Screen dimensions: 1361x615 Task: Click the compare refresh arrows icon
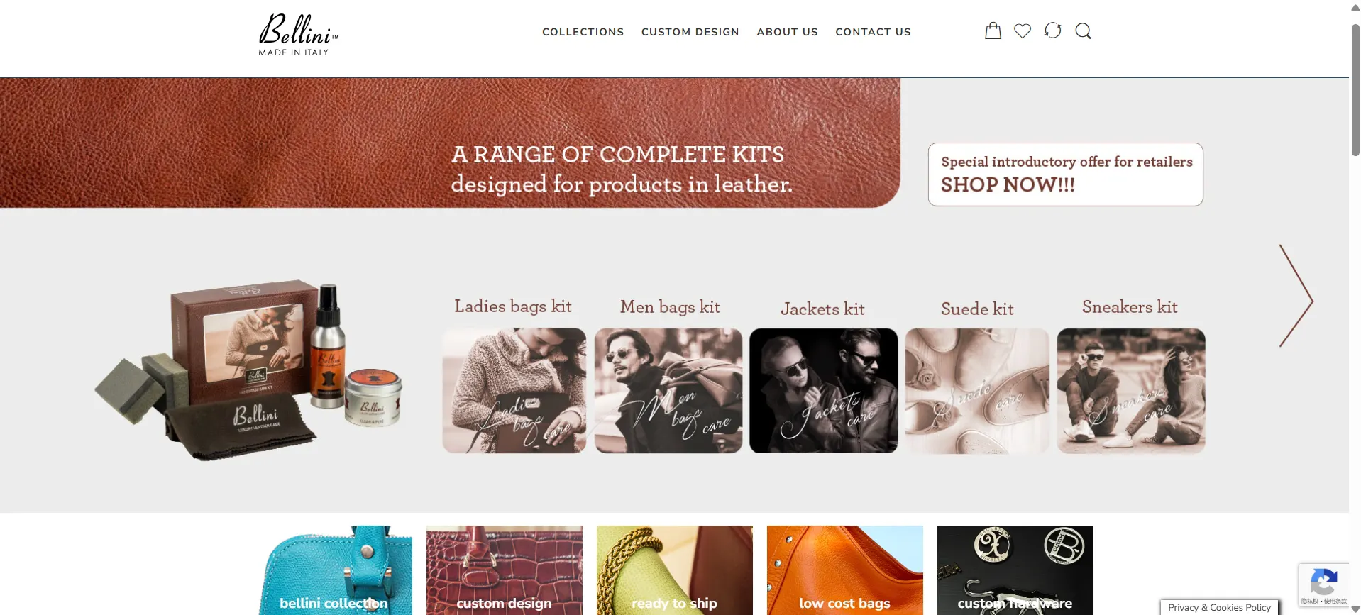click(x=1053, y=31)
